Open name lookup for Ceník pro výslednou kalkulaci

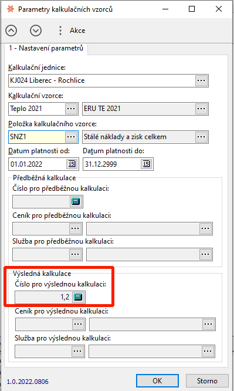[208, 324]
